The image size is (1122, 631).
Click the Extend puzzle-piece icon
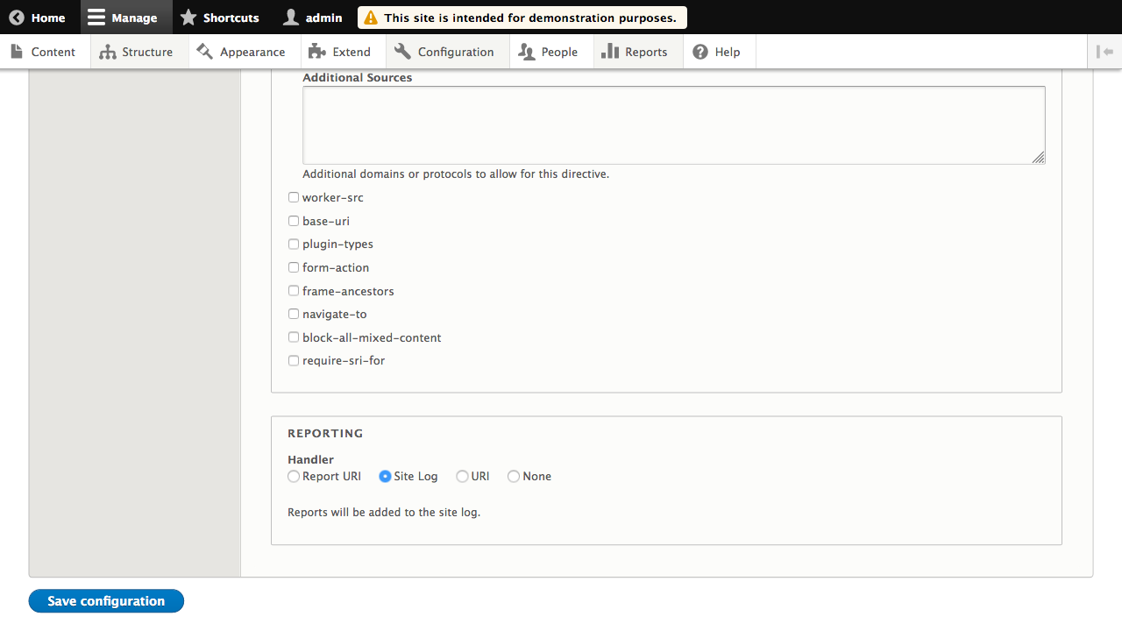317,52
